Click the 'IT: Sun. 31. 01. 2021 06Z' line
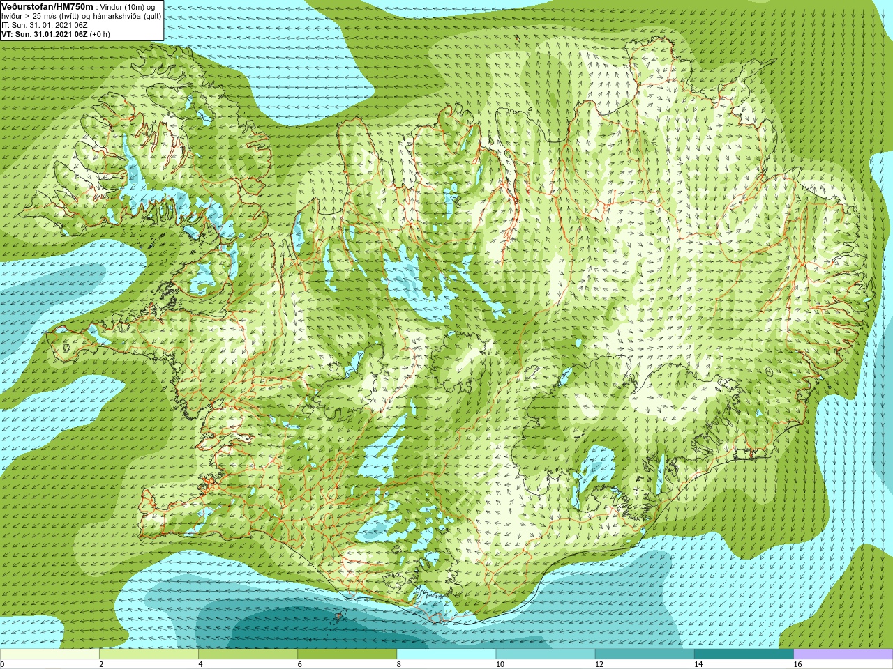 point(45,25)
